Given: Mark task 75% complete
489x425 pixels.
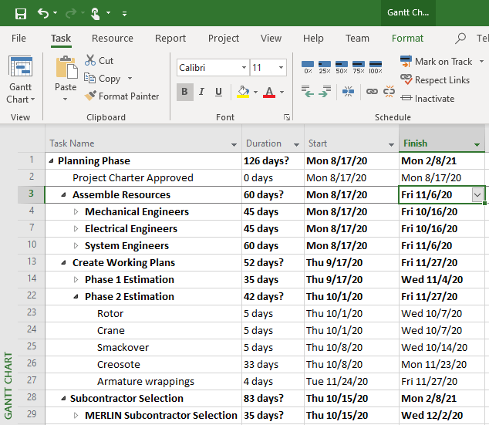Looking at the screenshot, I should 359,67.
